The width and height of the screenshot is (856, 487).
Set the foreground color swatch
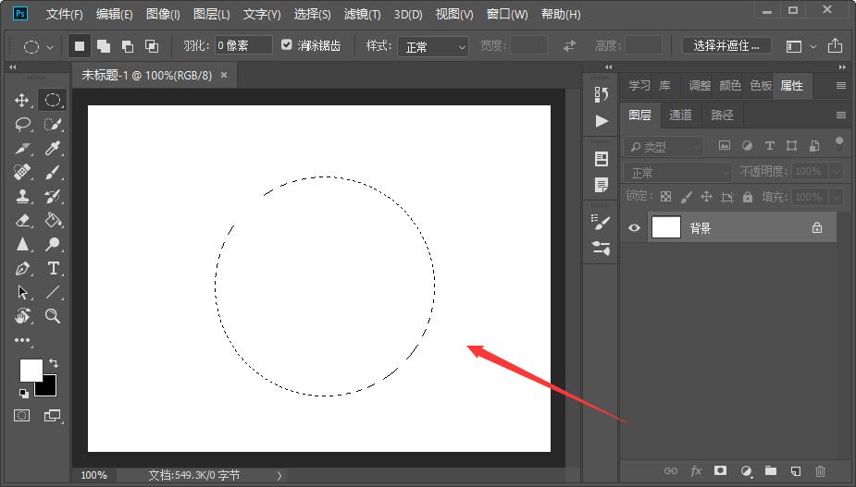pos(31,371)
